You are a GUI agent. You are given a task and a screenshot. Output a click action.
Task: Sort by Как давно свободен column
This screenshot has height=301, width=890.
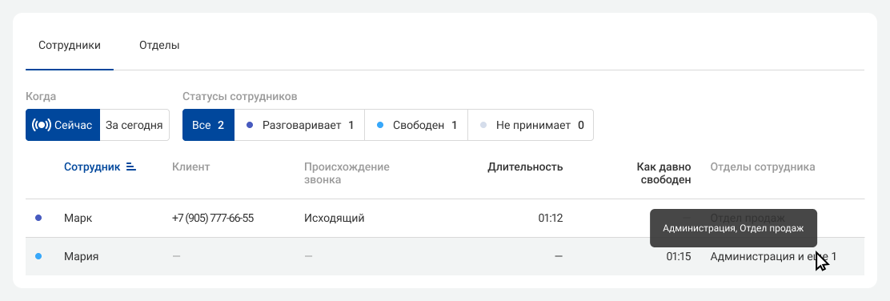point(663,174)
